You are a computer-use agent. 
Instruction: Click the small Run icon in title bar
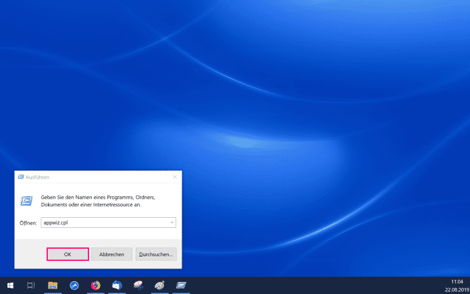click(20, 177)
